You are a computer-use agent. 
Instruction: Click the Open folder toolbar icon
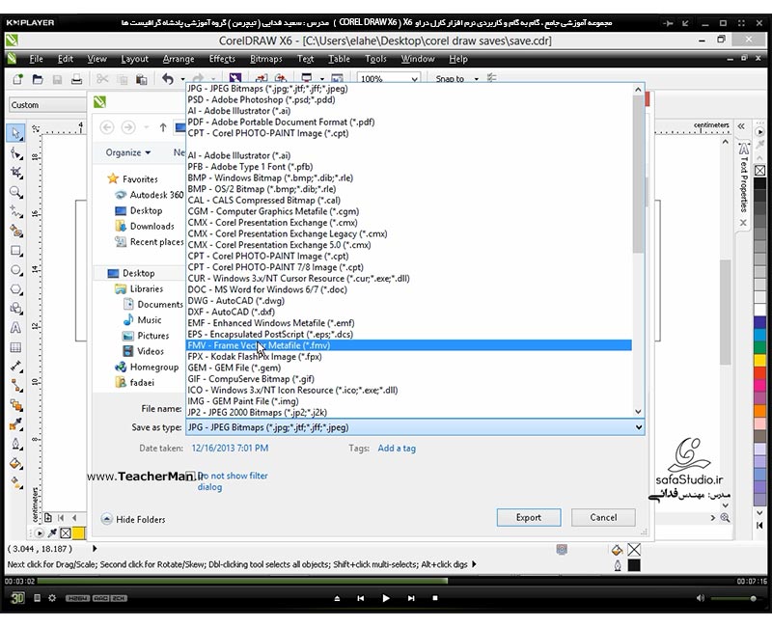(38, 79)
